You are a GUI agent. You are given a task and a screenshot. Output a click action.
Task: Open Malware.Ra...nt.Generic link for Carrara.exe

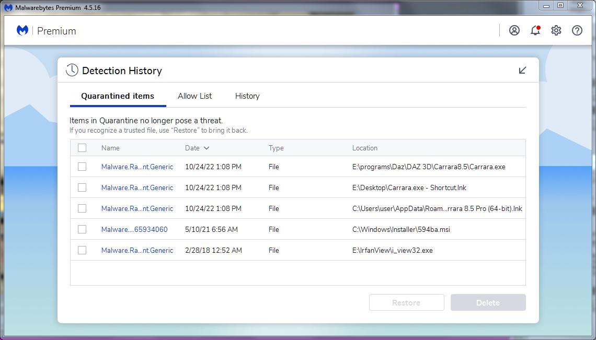(137, 167)
